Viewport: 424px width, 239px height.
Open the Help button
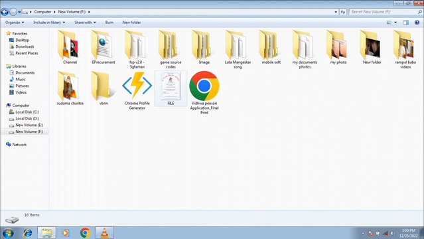(417, 23)
